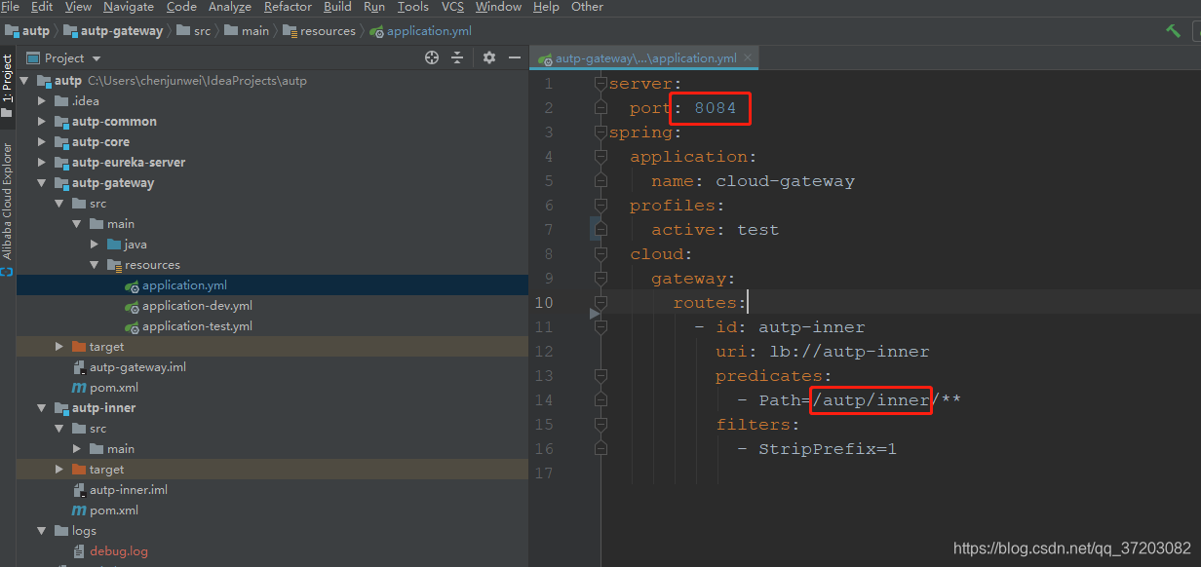Open the VCS menu
The height and width of the screenshot is (567, 1201).
451,7
